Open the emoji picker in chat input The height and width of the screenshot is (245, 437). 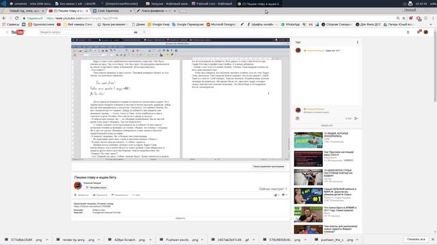click(298, 118)
